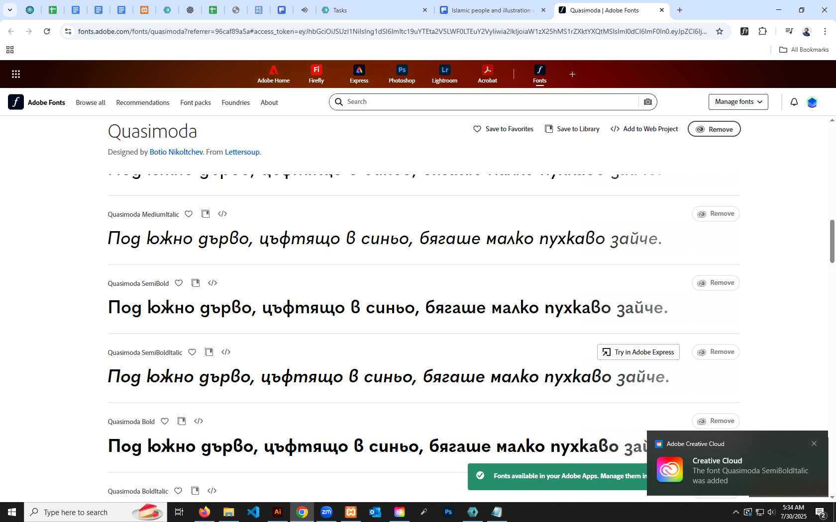Open visual search camera icon
This screenshot has height=522, width=836.
(x=647, y=102)
